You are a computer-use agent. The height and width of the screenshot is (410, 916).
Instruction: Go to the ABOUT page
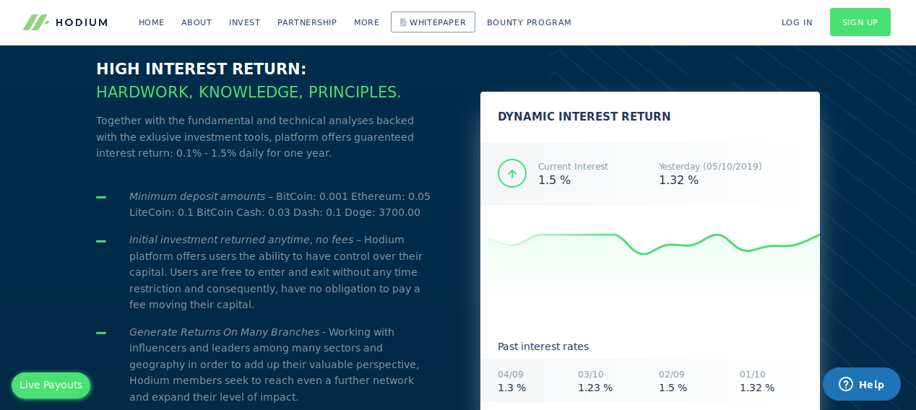click(x=196, y=22)
